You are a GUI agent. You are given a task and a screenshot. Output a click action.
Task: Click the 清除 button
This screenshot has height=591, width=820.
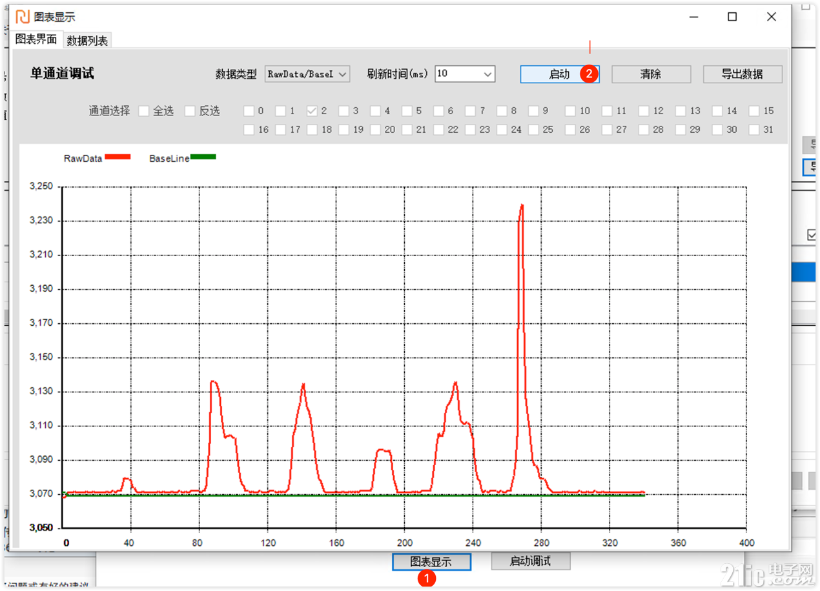[651, 74]
